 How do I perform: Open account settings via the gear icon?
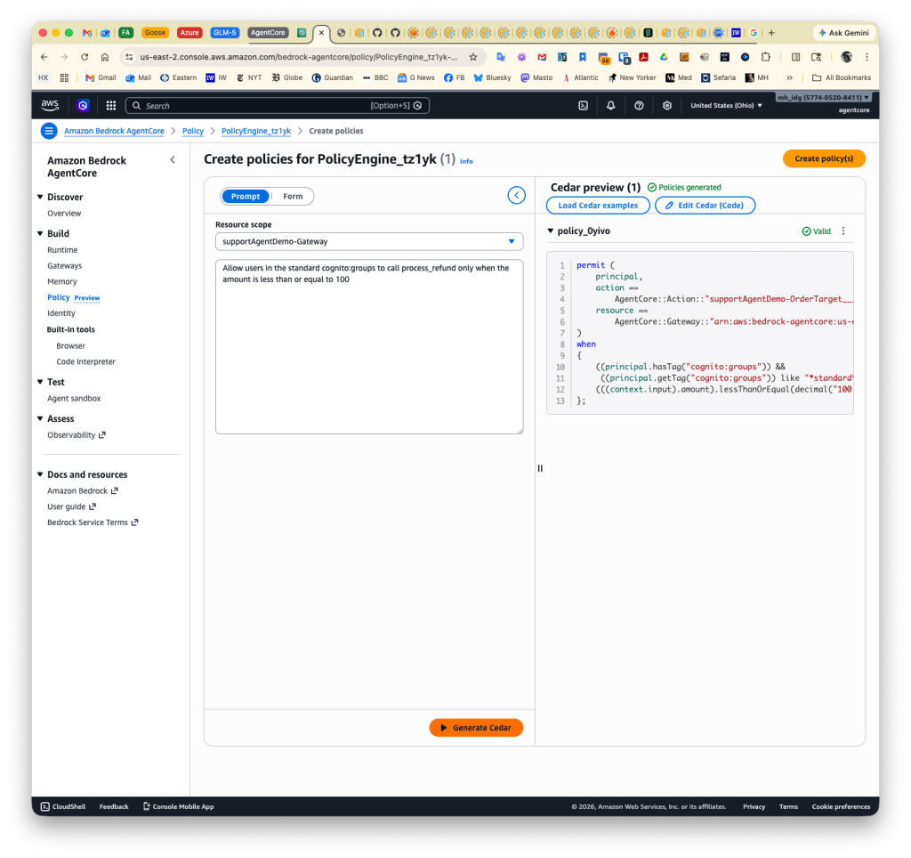[667, 105]
